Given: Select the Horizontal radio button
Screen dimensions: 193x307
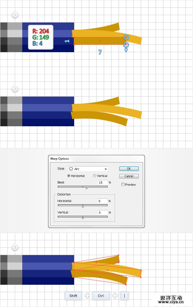Looking at the screenshot, I should (x=69, y=176).
